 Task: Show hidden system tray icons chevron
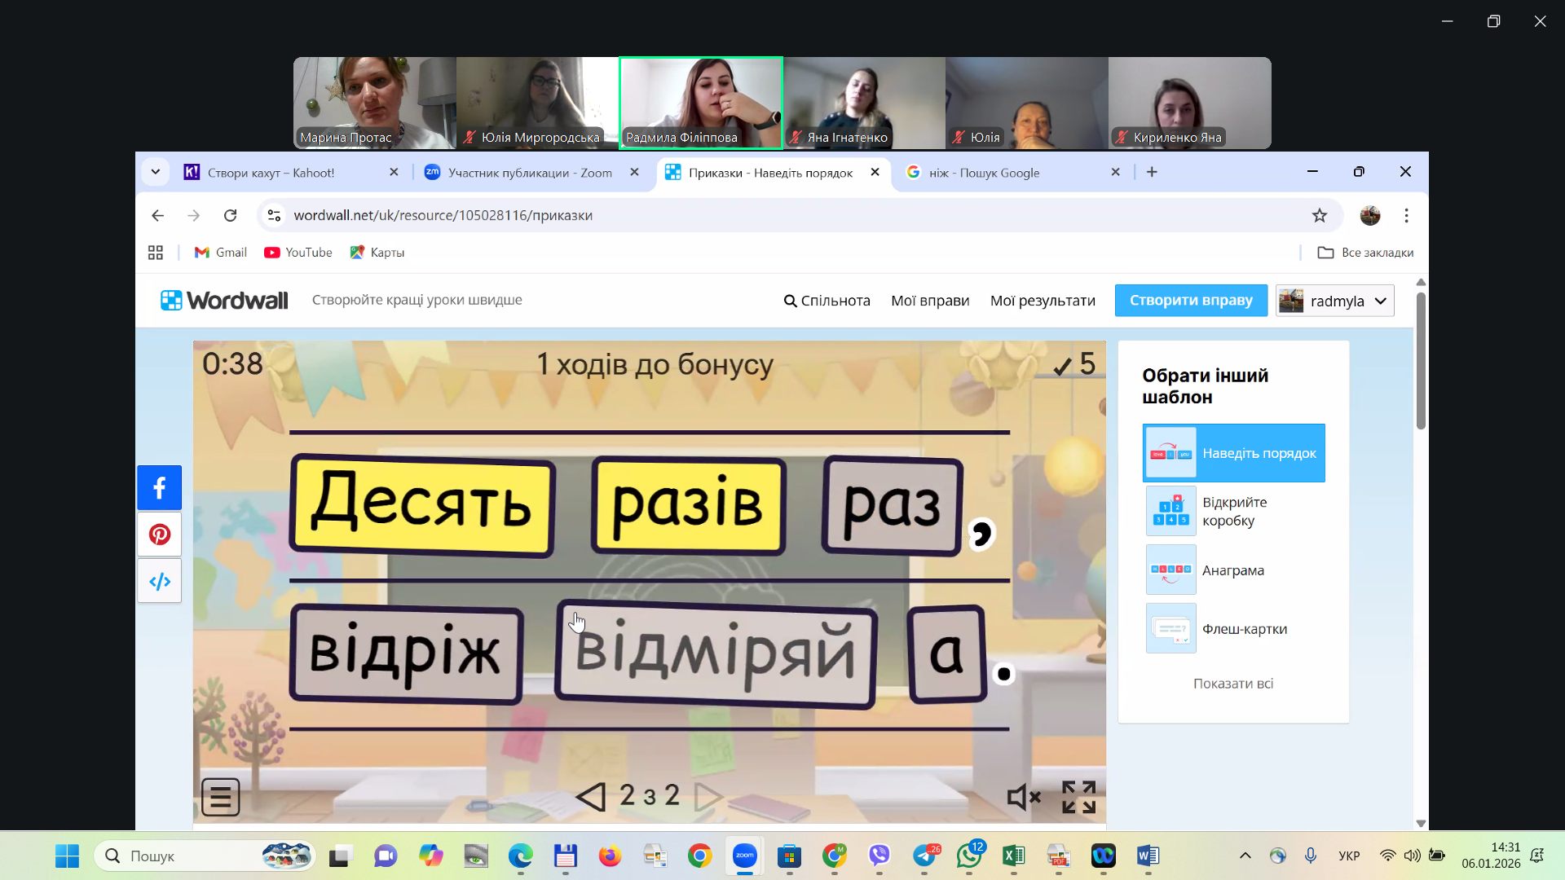click(1245, 856)
